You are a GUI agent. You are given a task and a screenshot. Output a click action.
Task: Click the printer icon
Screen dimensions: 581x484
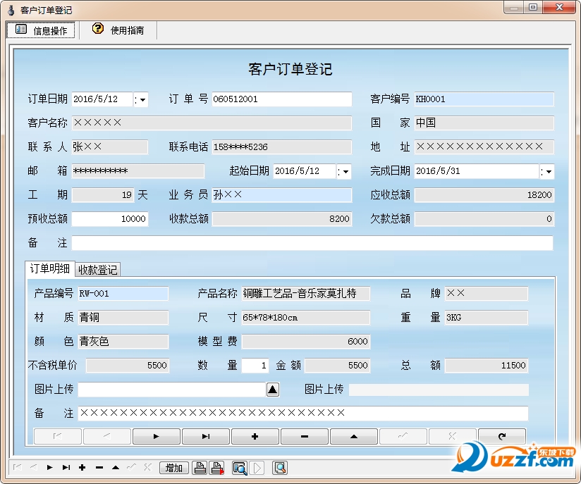200,468
